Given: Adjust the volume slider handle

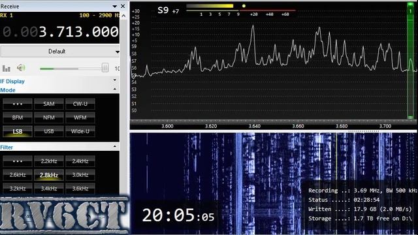Looking at the screenshot, I should coord(105,68).
